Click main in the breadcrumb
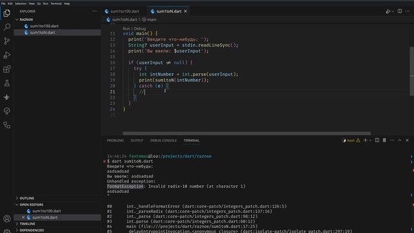This screenshot has height=233, width=414. [151, 19]
